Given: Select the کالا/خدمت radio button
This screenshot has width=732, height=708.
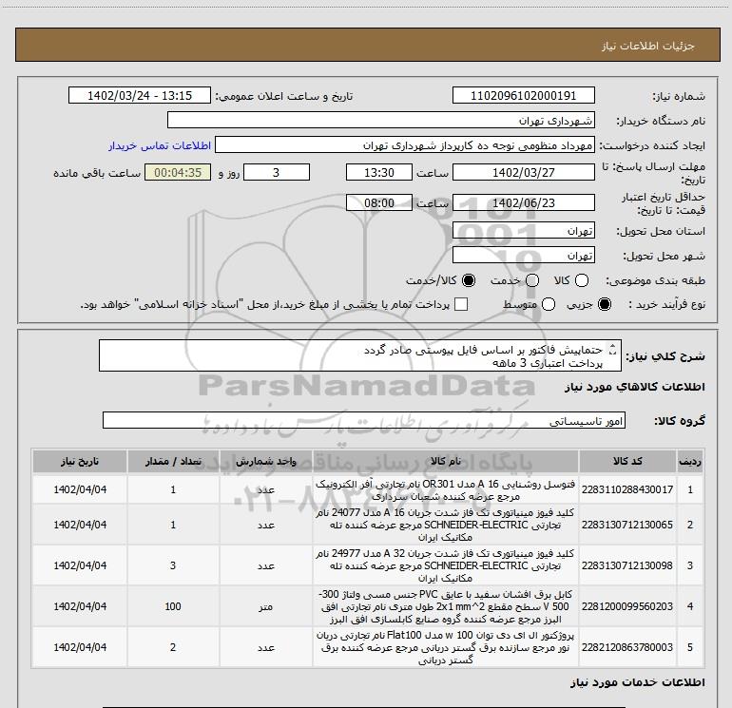Looking at the screenshot, I should pyautogui.click(x=469, y=280).
